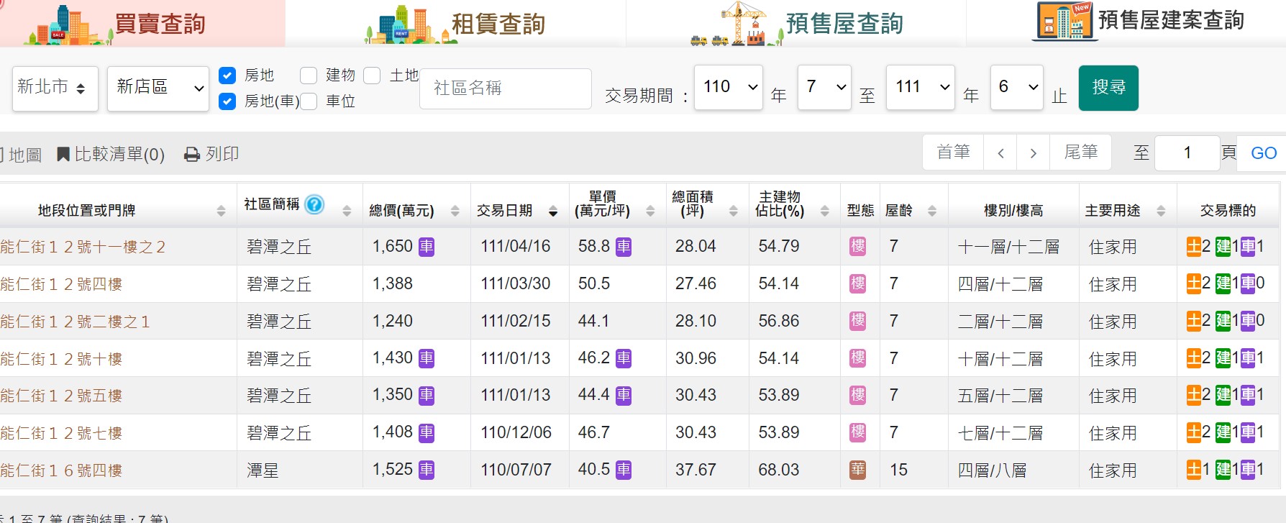This screenshot has width=1286, height=523.
Task: Check the 車位 checkbox
Action: pos(309,101)
